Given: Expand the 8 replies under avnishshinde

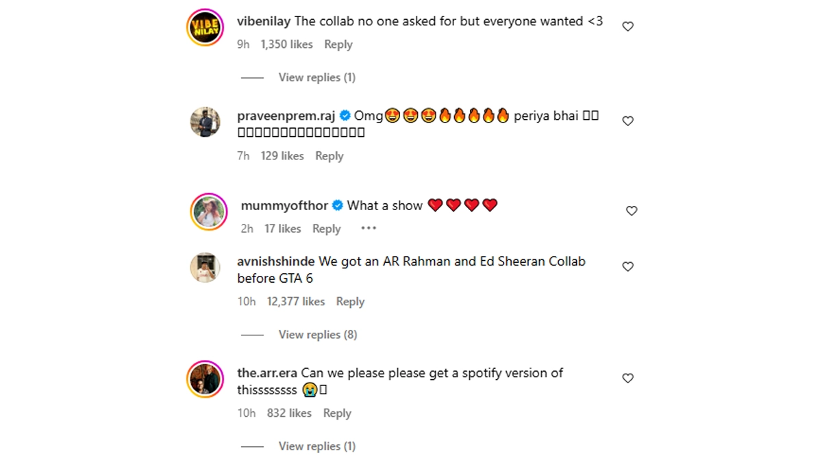Looking at the screenshot, I should 317,335.
